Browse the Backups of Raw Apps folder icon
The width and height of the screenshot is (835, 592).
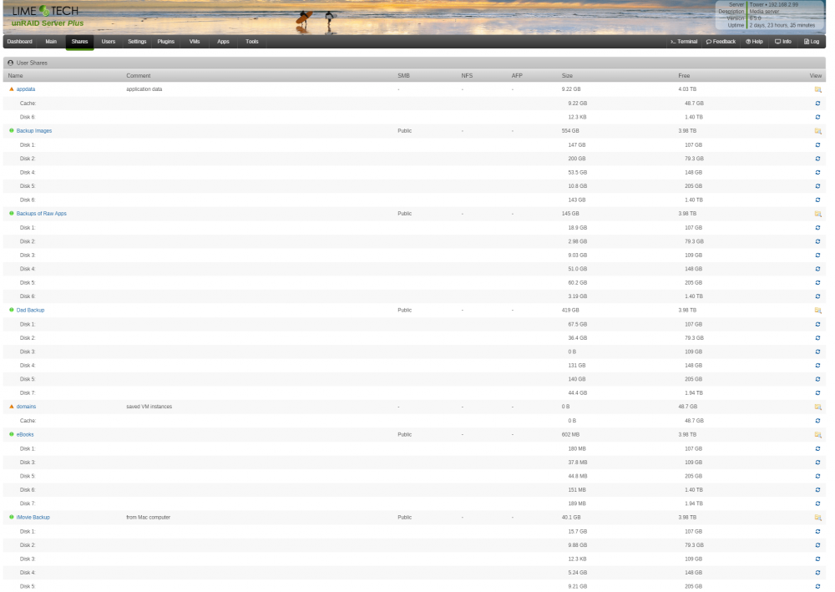tap(817, 214)
